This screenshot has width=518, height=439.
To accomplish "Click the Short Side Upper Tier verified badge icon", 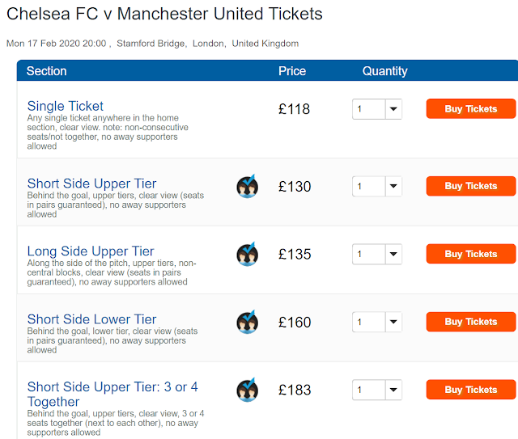I will point(247,187).
